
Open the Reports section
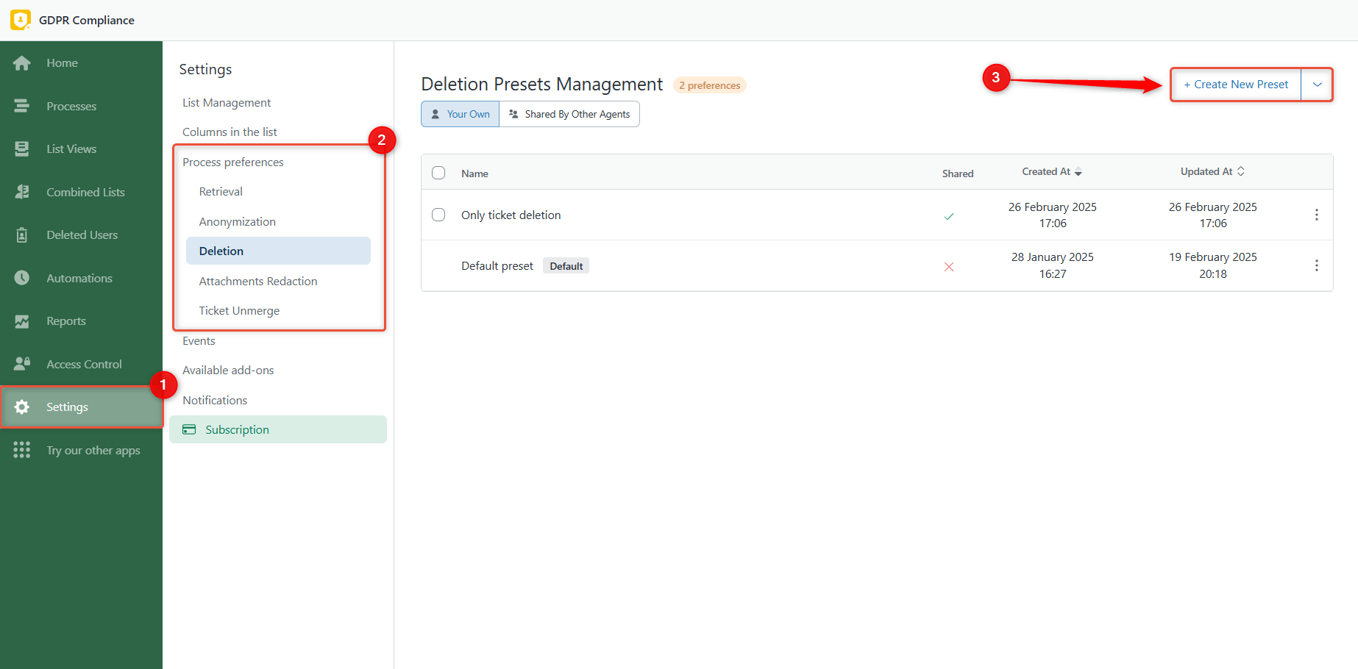pos(66,321)
